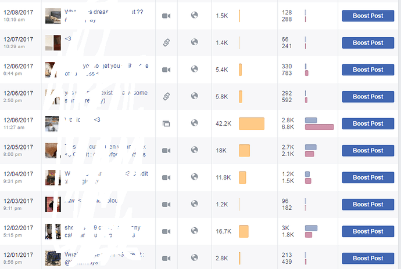Click the globe icon on 12/08/2017 row
The width and height of the screenshot is (401, 269).
pos(194,15)
